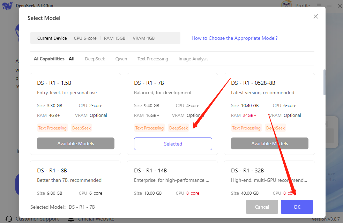This screenshot has width=343, height=223.
Task: Click the panda profile avatar in main window
Action: pyautogui.click(x=286, y=5)
